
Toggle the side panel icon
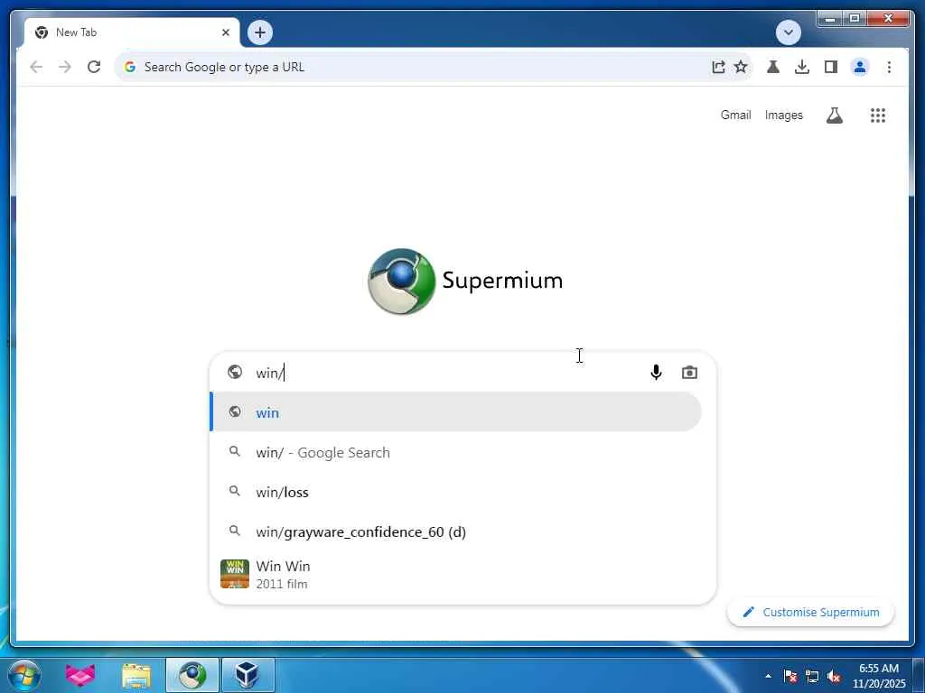(831, 67)
